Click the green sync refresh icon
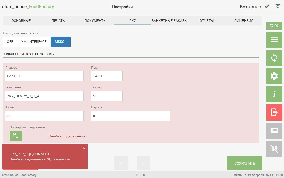The height and width of the screenshot is (178, 284). tap(274, 58)
